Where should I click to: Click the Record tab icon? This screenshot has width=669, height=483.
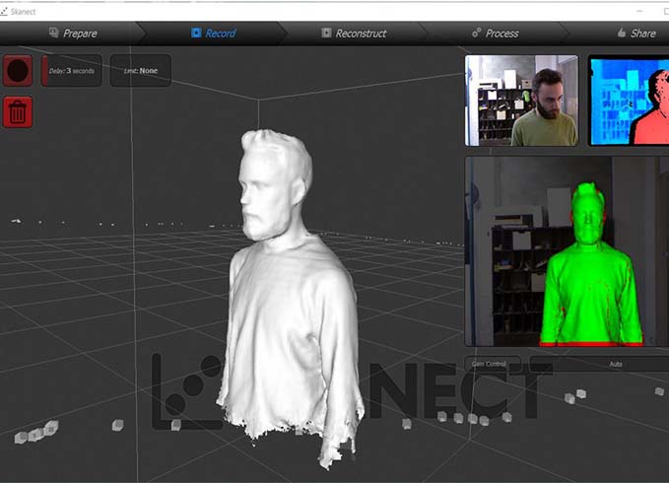tap(196, 33)
